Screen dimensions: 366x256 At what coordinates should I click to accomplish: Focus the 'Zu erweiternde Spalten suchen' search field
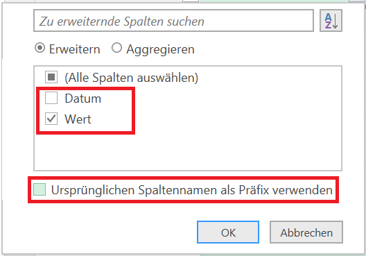pyautogui.click(x=173, y=21)
